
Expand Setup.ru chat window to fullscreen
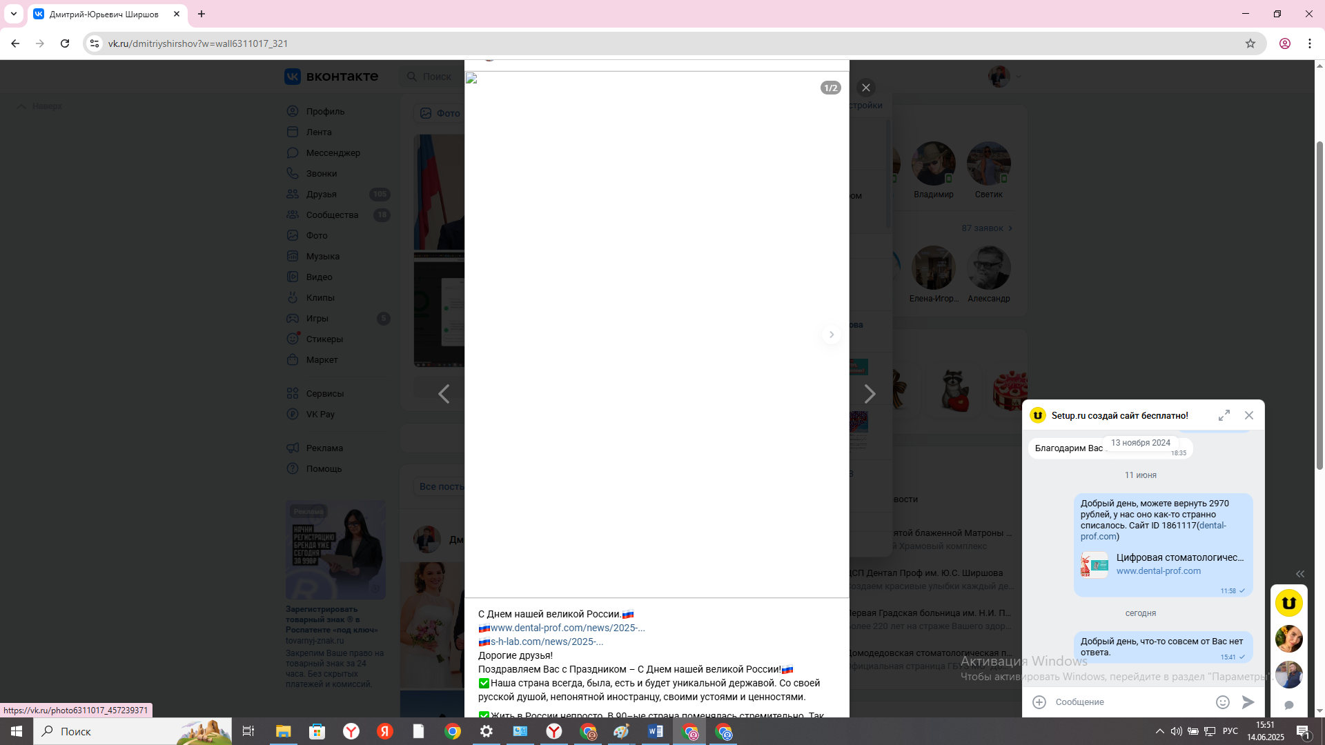tap(1224, 415)
